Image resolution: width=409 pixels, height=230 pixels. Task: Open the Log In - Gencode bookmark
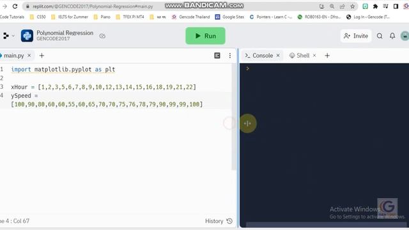click(x=368, y=17)
